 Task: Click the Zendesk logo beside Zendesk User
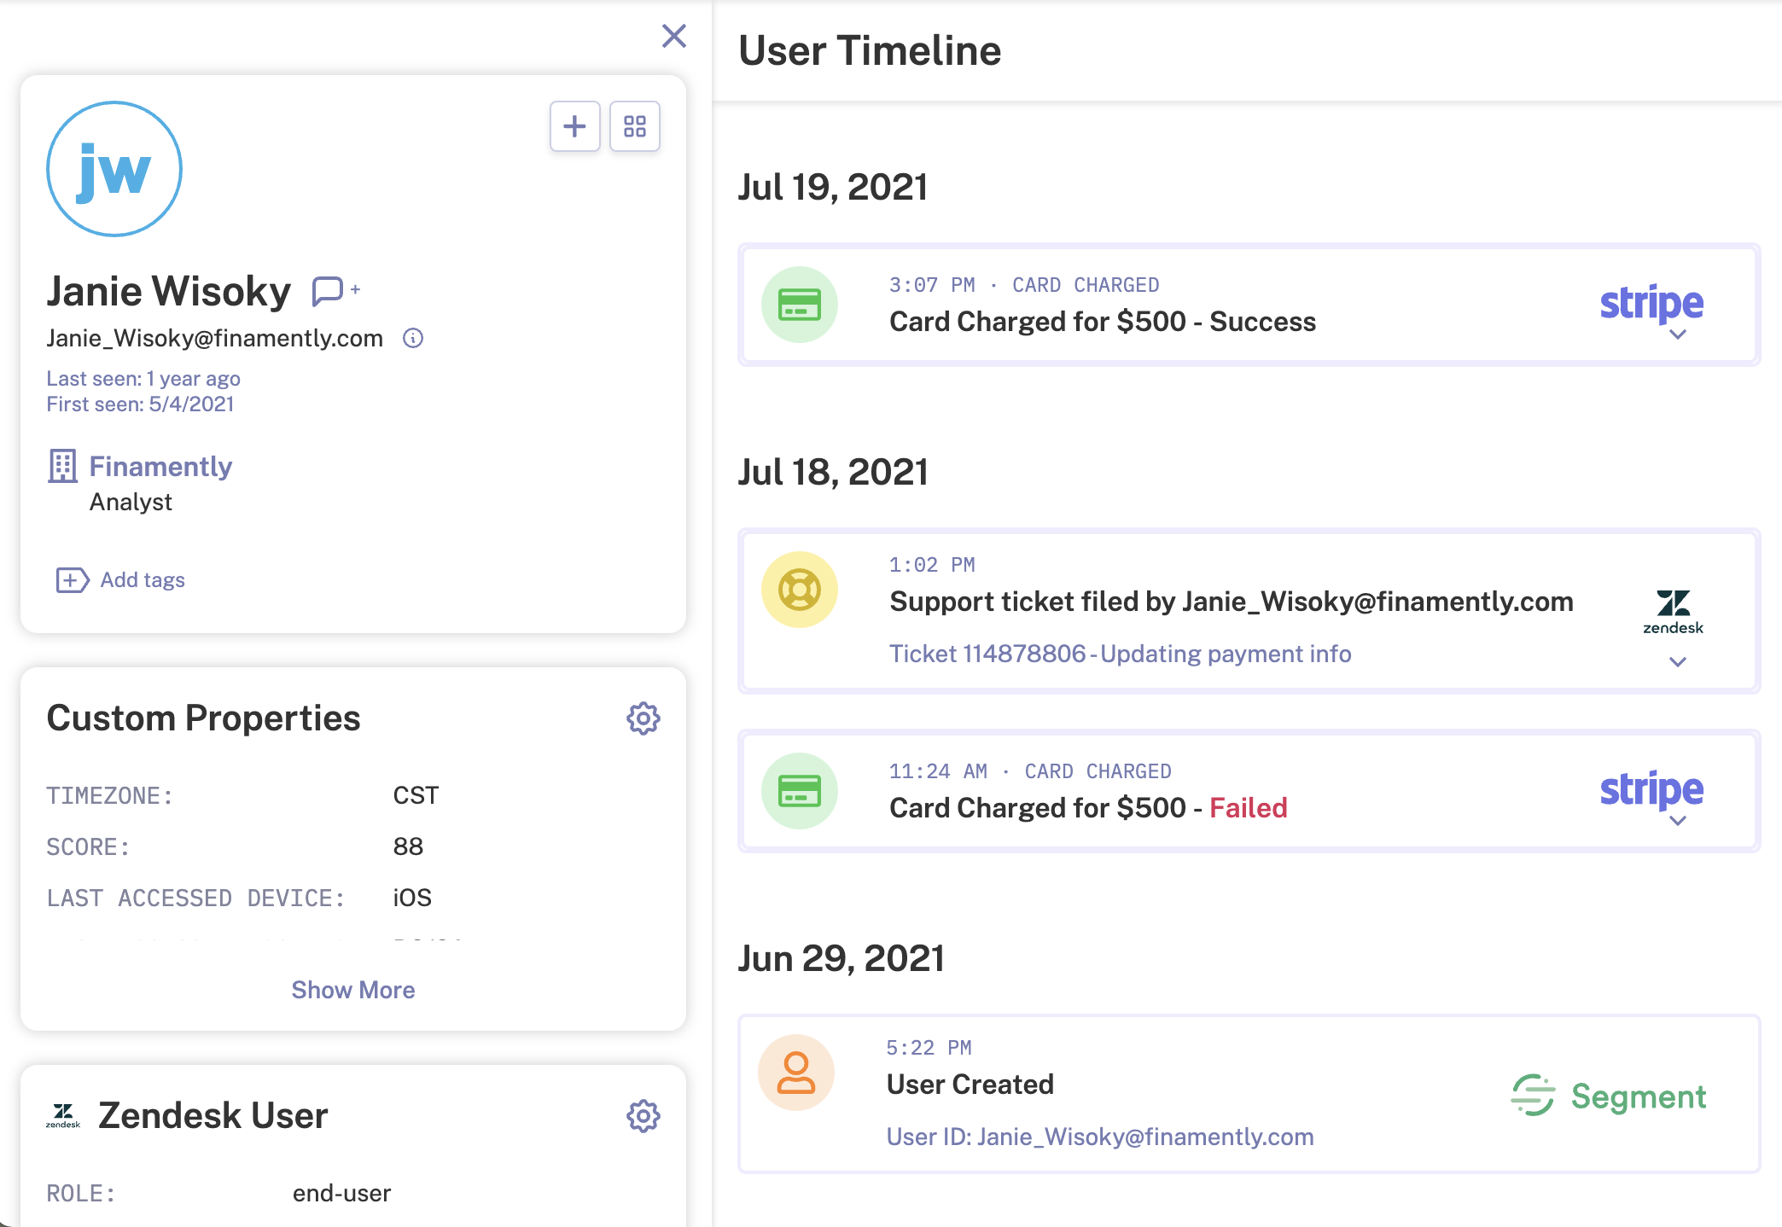click(x=63, y=1116)
